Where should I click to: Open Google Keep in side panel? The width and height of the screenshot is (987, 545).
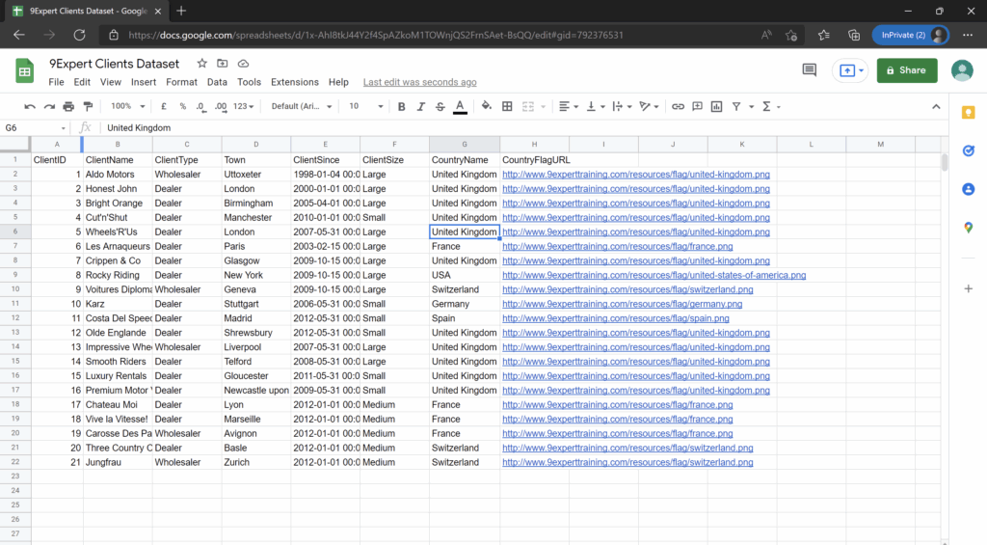[968, 113]
